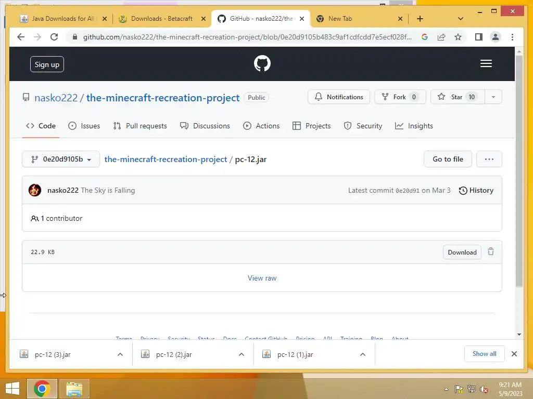Click the Go to file button
Viewport: 533px width, 399px height.
coord(448,159)
